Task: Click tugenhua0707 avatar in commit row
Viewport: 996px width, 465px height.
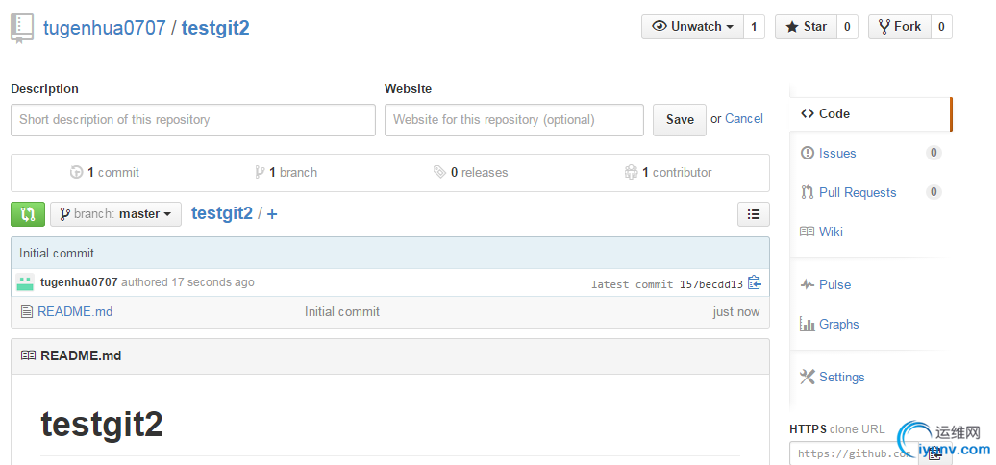Action: coord(25,282)
